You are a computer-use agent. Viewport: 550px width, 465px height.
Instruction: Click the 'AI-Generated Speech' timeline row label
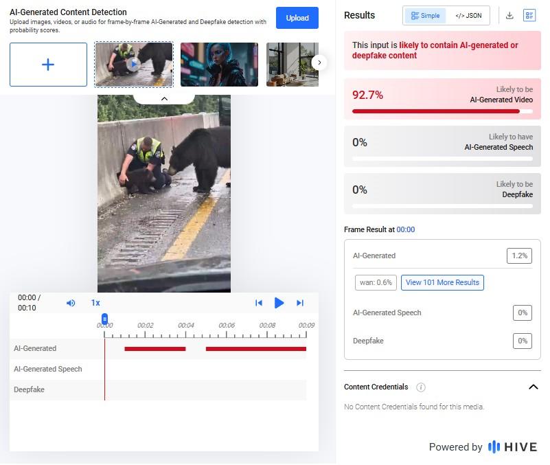pos(48,370)
